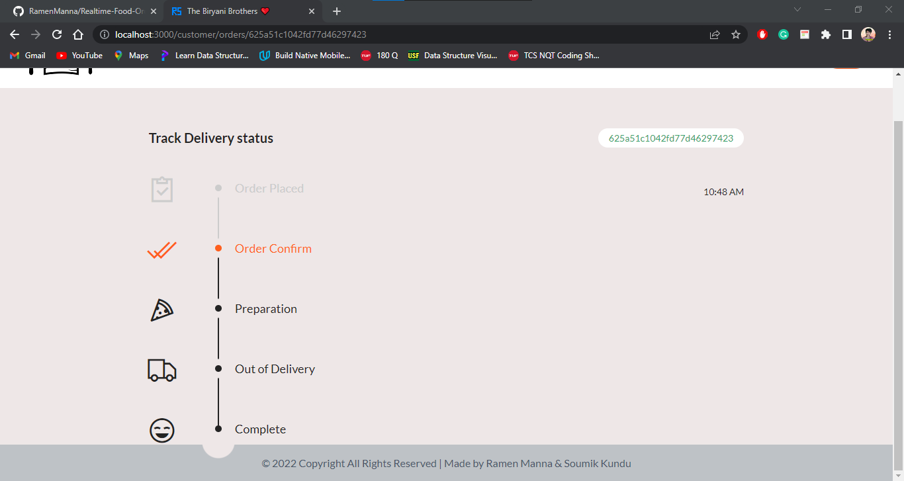Click the Order Confirm timeline dot
The image size is (904, 481).
click(x=218, y=248)
